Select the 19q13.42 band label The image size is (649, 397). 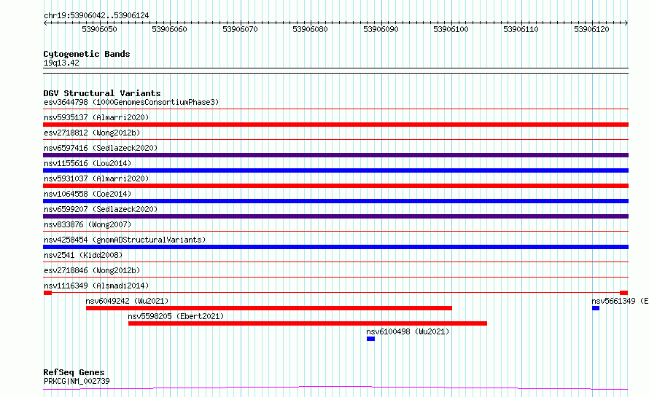[61, 63]
